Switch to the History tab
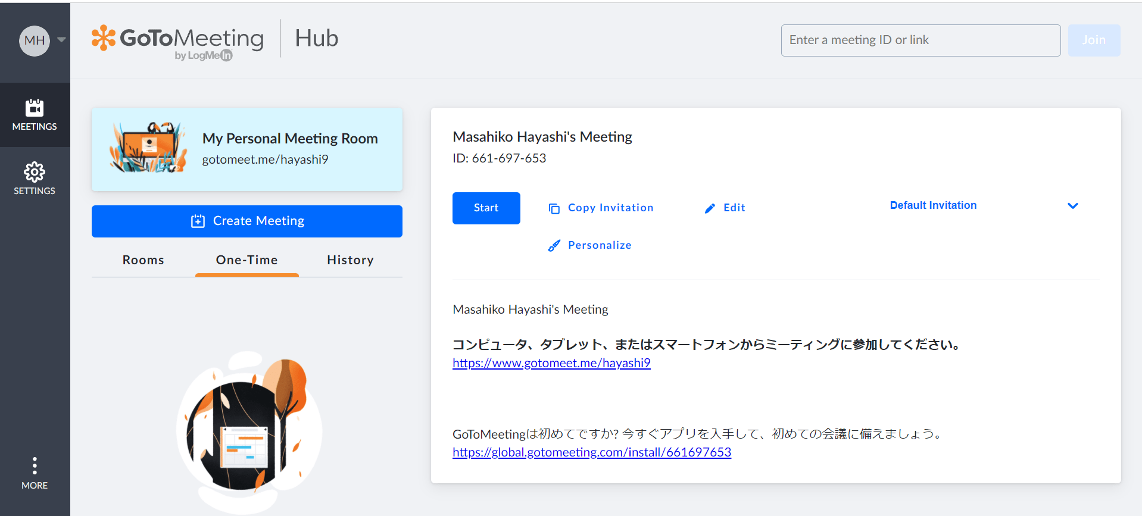 [350, 260]
